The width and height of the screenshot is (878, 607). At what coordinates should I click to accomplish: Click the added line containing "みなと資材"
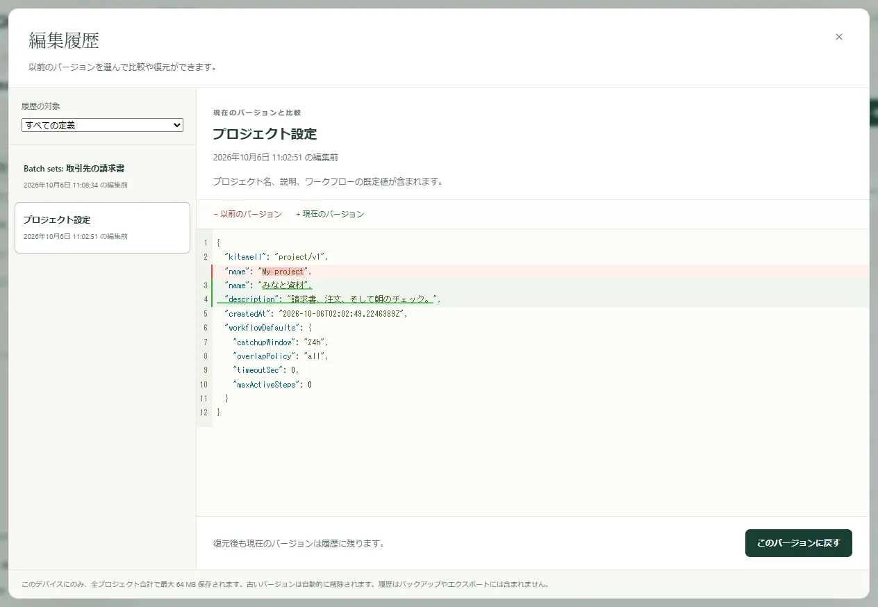coord(540,285)
